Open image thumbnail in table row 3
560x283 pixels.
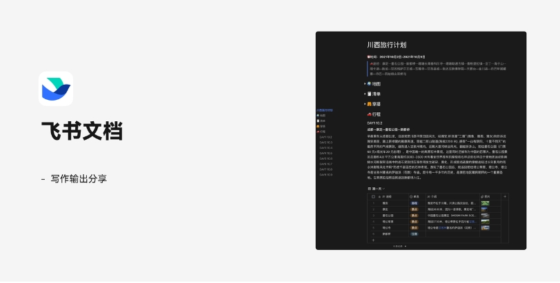coord(485,216)
